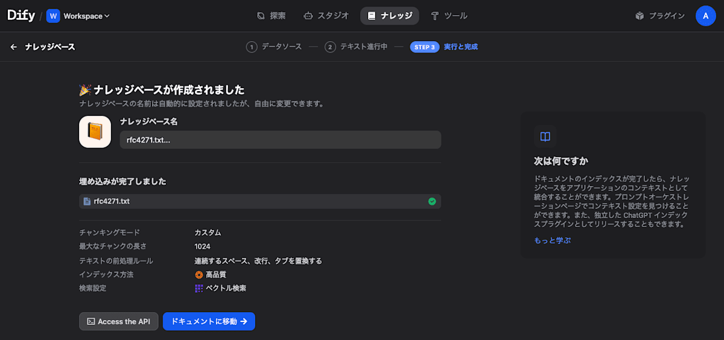This screenshot has width=724, height=340.
Task: Click the 連続するスペース preprocessing rule text
Action: (x=258, y=261)
